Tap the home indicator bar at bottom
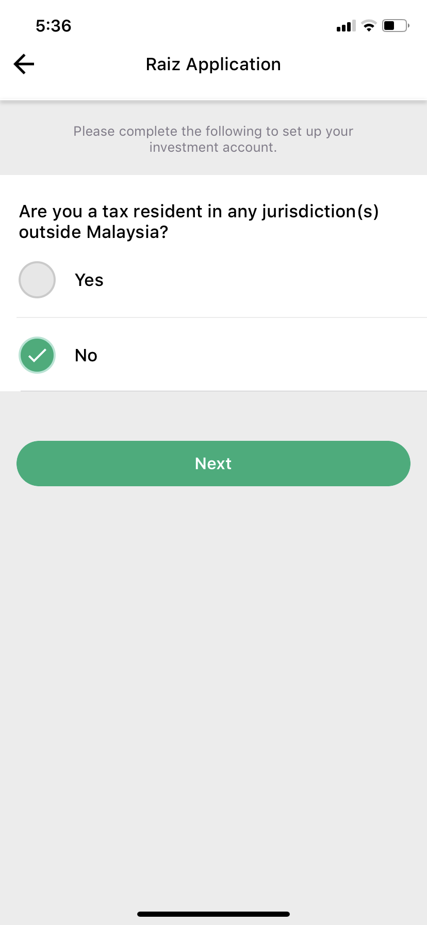This screenshot has height=925, width=427. click(213, 914)
